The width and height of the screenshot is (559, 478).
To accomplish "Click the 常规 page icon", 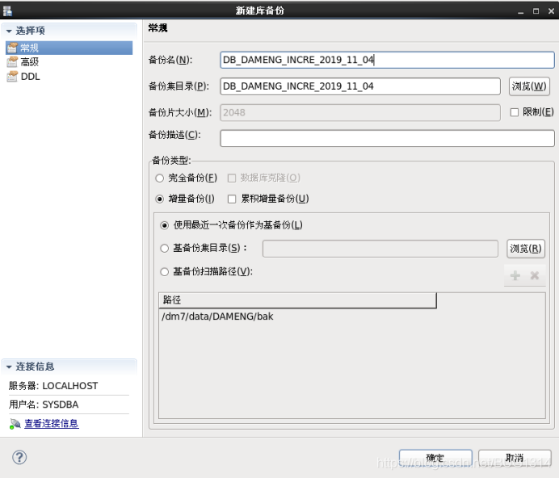I will tap(12, 48).
